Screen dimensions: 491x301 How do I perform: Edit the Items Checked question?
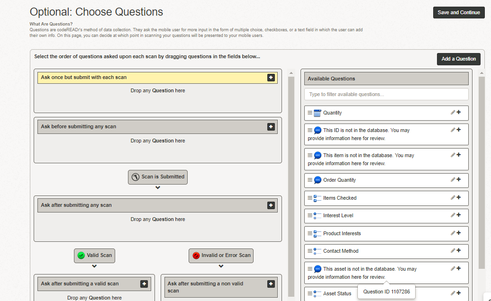[x=453, y=197]
